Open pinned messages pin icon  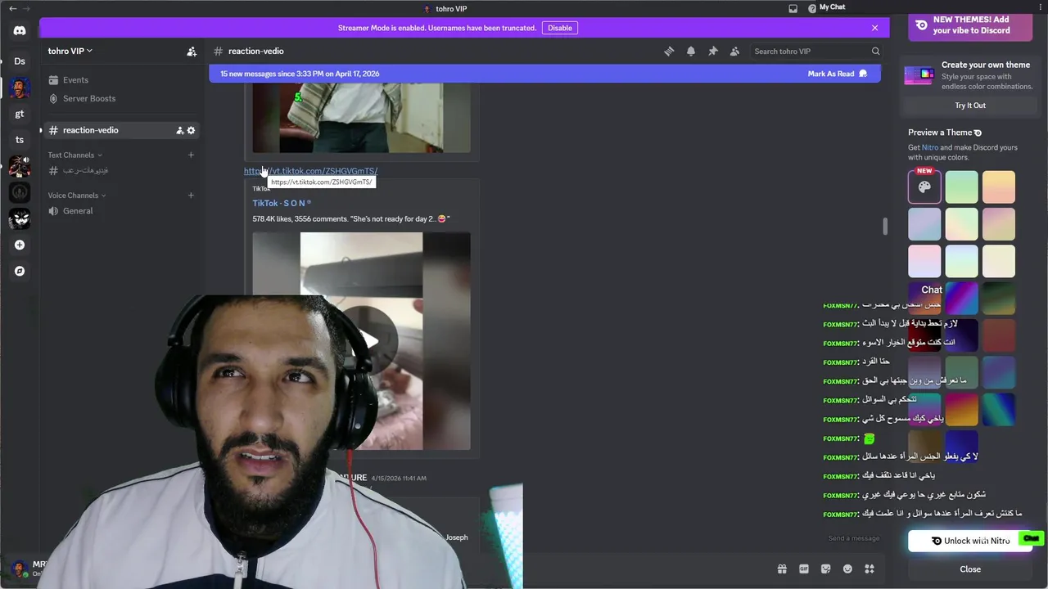(713, 51)
